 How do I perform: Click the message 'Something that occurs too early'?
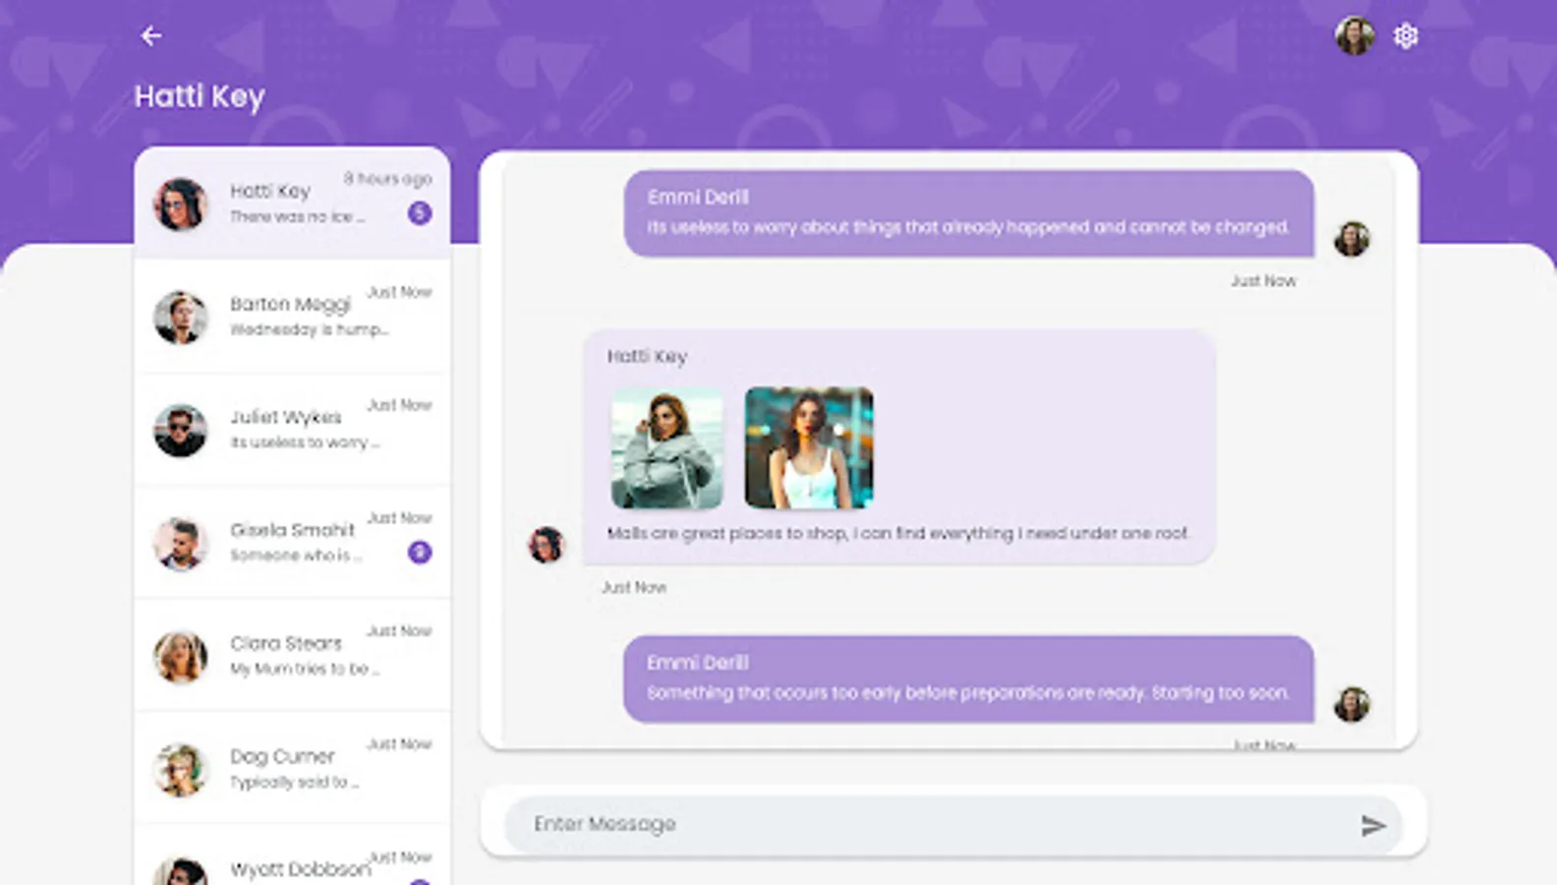(x=968, y=693)
